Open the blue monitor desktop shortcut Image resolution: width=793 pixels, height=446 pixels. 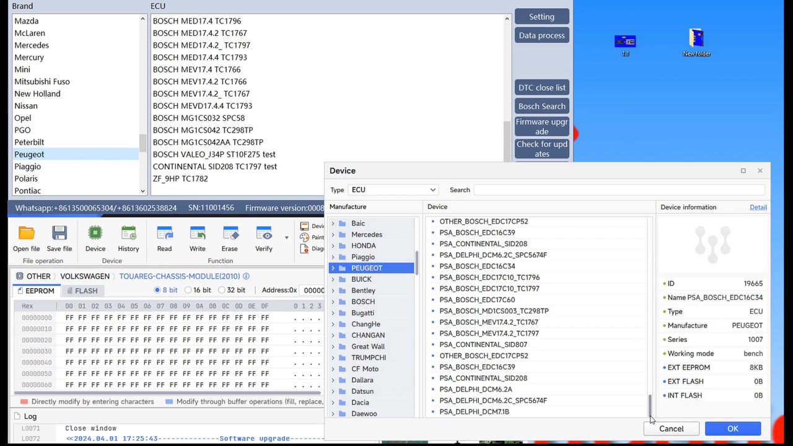[x=625, y=41]
